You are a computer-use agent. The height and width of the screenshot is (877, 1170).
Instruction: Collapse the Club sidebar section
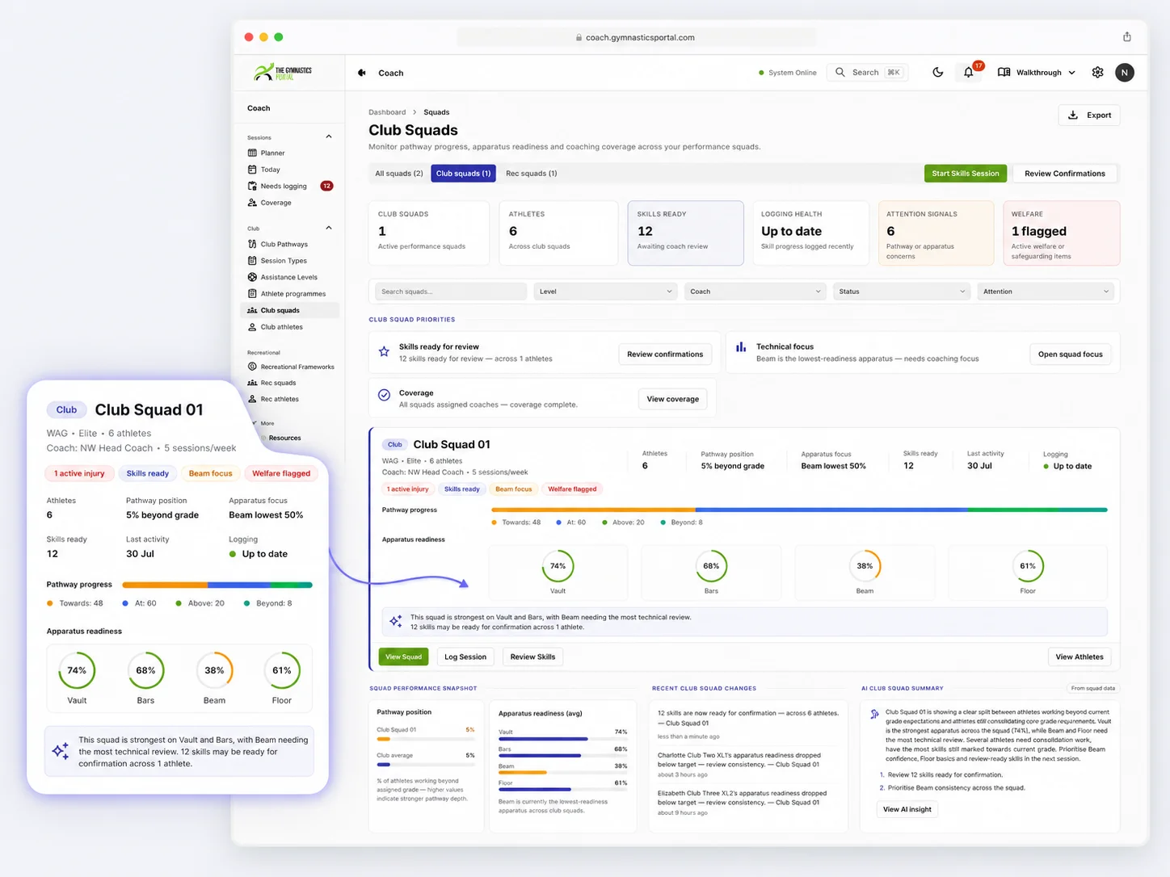(329, 228)
